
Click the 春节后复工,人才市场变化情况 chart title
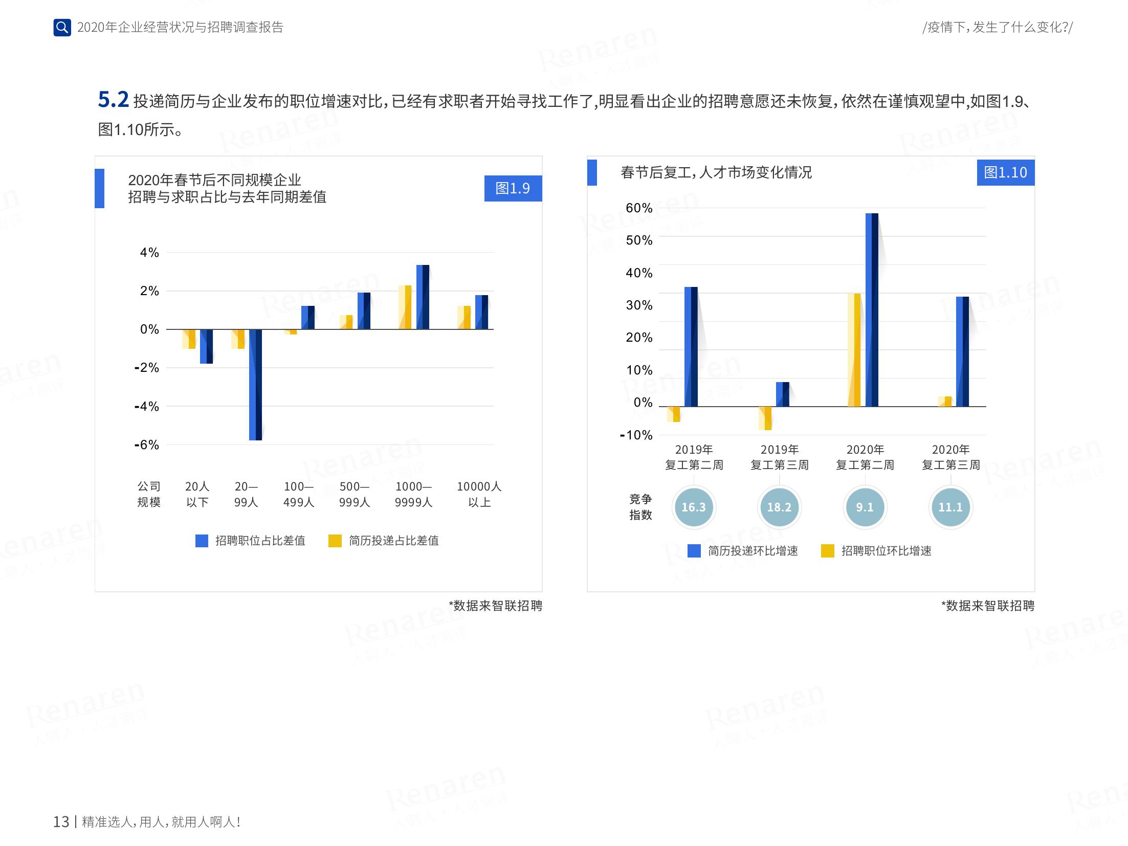[x=716, y=172]
